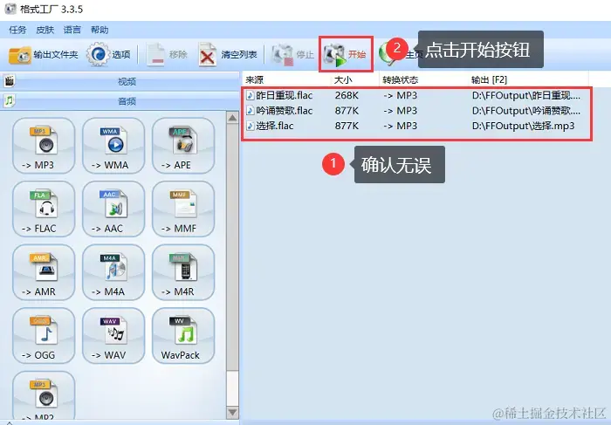Click the -> MP3 status of 选择.flac

click(400, 127)
